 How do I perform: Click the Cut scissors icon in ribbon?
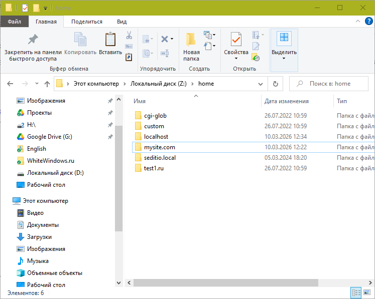(129, 36)
